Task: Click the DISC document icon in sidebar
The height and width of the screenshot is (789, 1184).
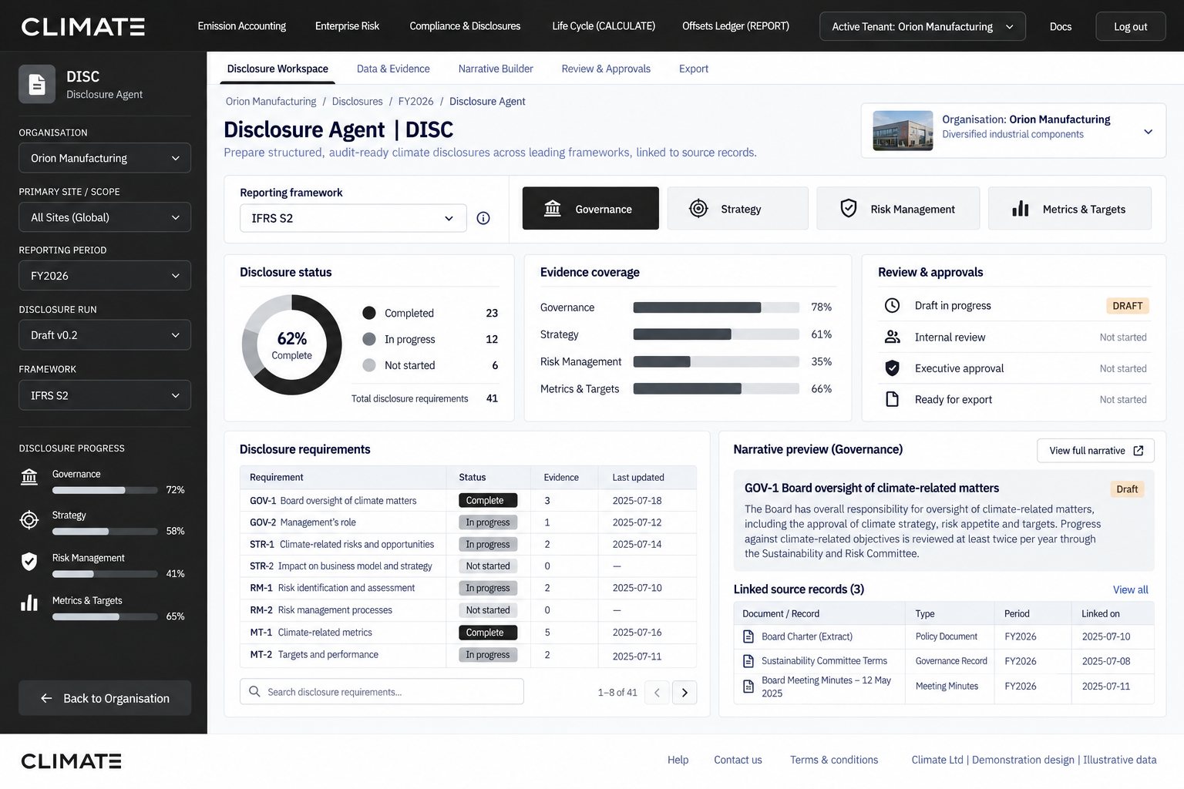Action: 37,84
